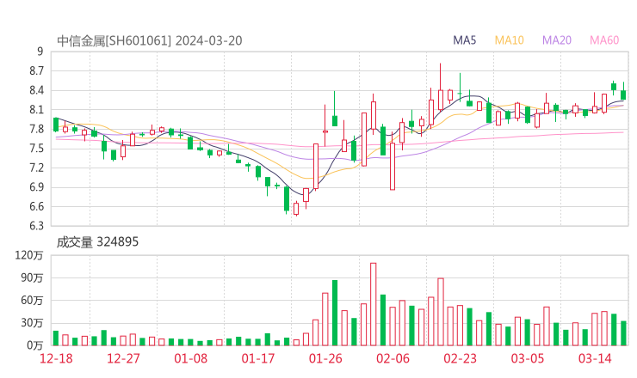
Task: Click the 01-26 date label
Action: click(x=325, y=359)
